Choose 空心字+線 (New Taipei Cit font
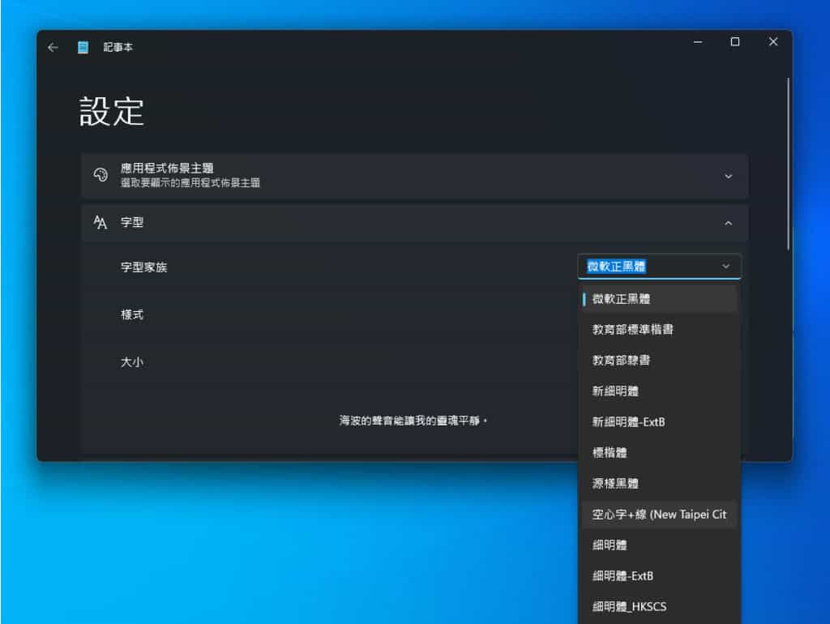 pos(659,515)
